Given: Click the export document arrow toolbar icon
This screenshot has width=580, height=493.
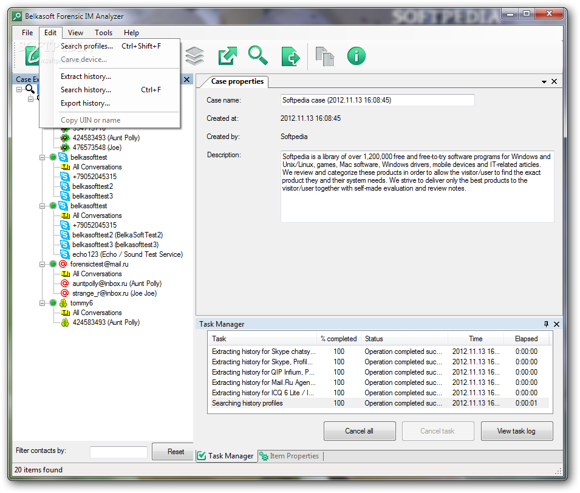Looking at the screenshot, I should tap(291, 56).
